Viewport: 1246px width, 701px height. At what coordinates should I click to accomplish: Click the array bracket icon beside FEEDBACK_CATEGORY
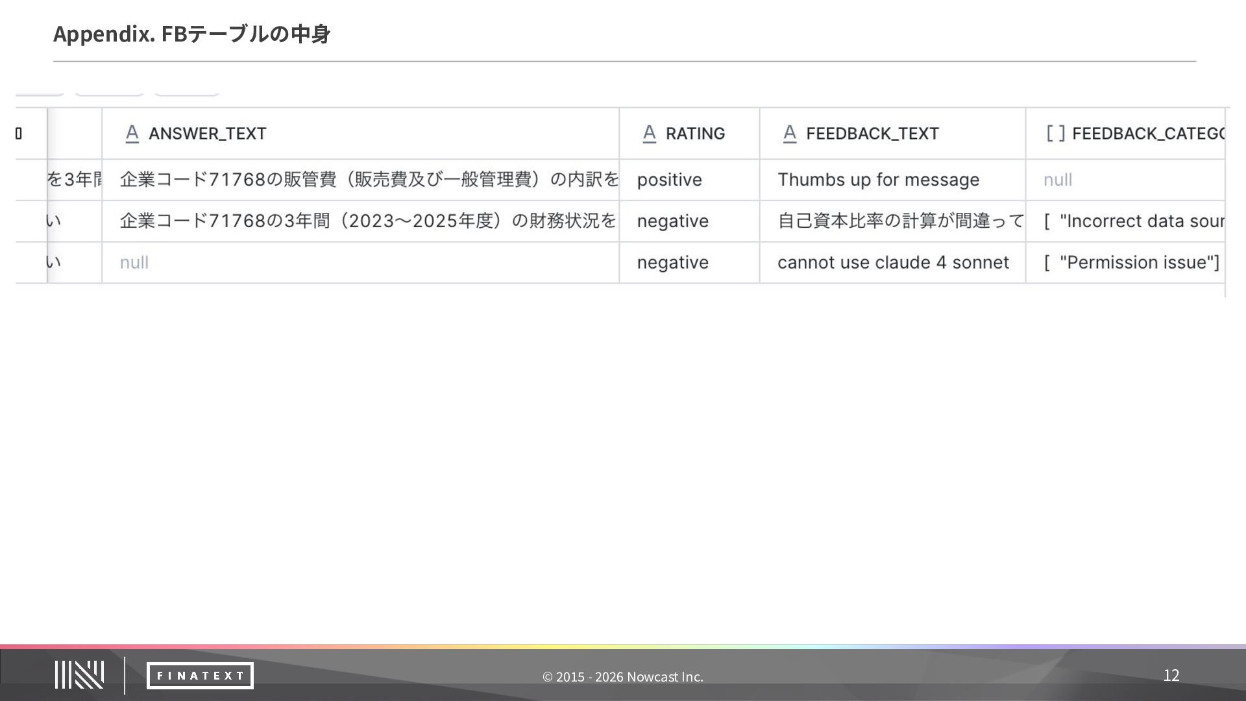1055,133
